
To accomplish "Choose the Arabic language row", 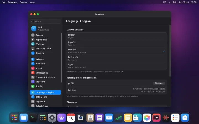I will [117, 66].
